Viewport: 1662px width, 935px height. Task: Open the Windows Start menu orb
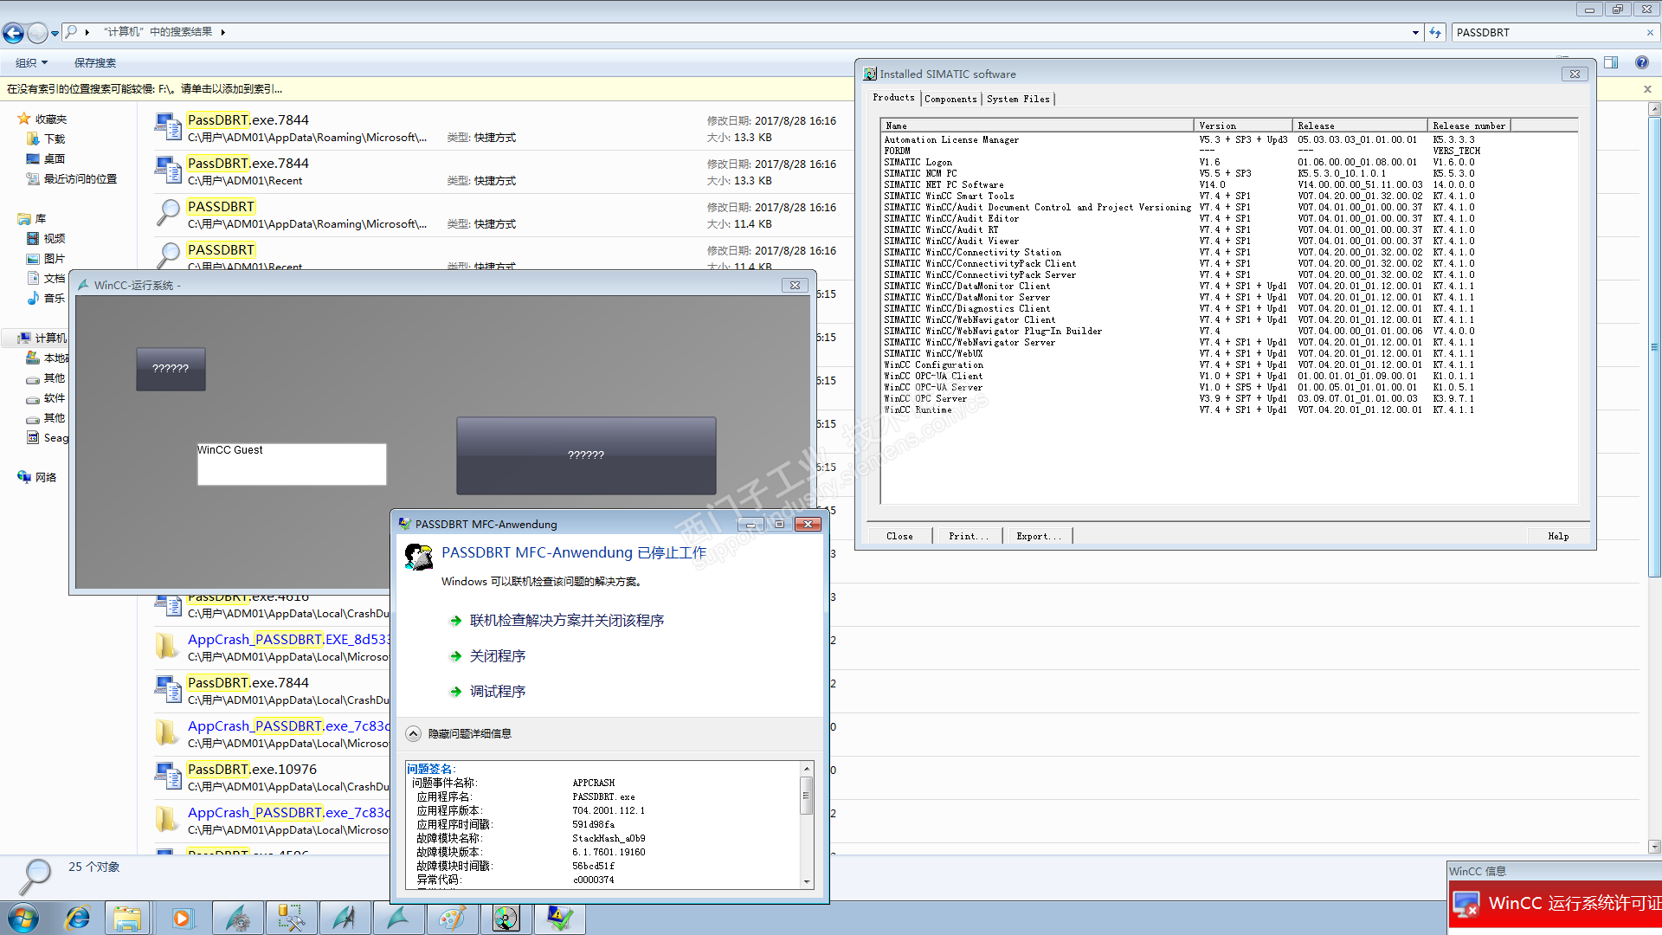click(23, 918)
